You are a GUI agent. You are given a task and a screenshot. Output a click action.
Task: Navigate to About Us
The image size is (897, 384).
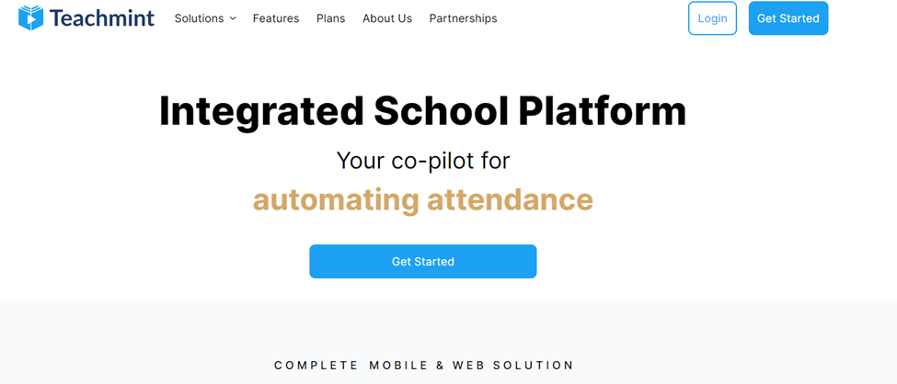(387, 18)
